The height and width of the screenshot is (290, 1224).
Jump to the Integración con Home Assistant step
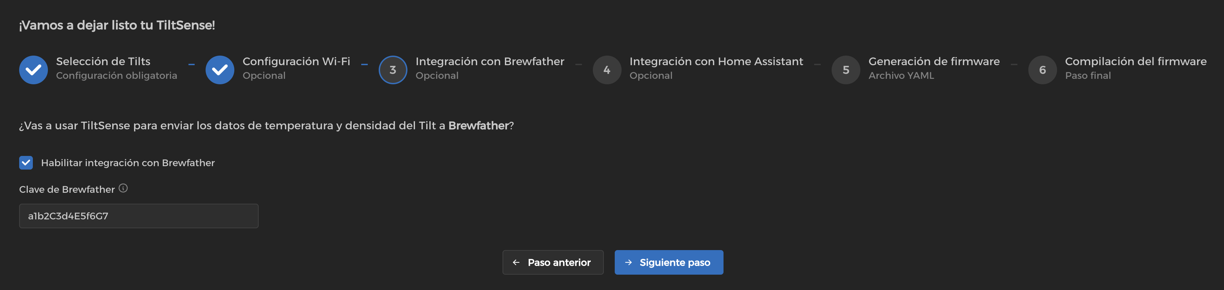pos(716,62)
